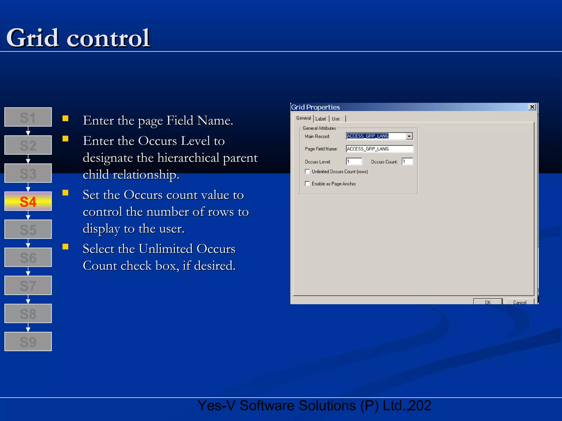
Task: Switch to the General tab
Action: click(x=303, y=118)
